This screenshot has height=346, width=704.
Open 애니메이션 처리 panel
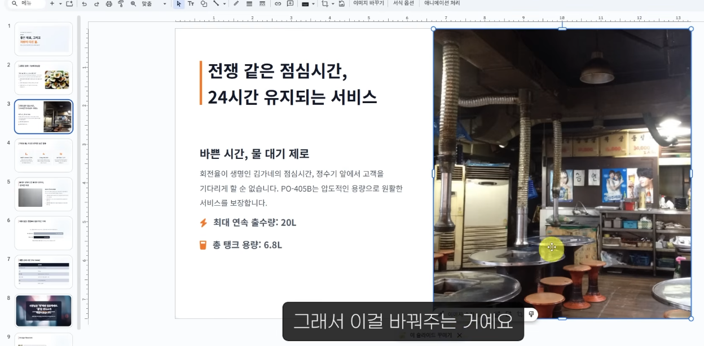[442, 3]
